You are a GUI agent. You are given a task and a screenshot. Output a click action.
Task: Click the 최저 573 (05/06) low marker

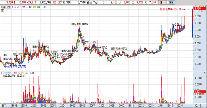(x=15, y=67)
